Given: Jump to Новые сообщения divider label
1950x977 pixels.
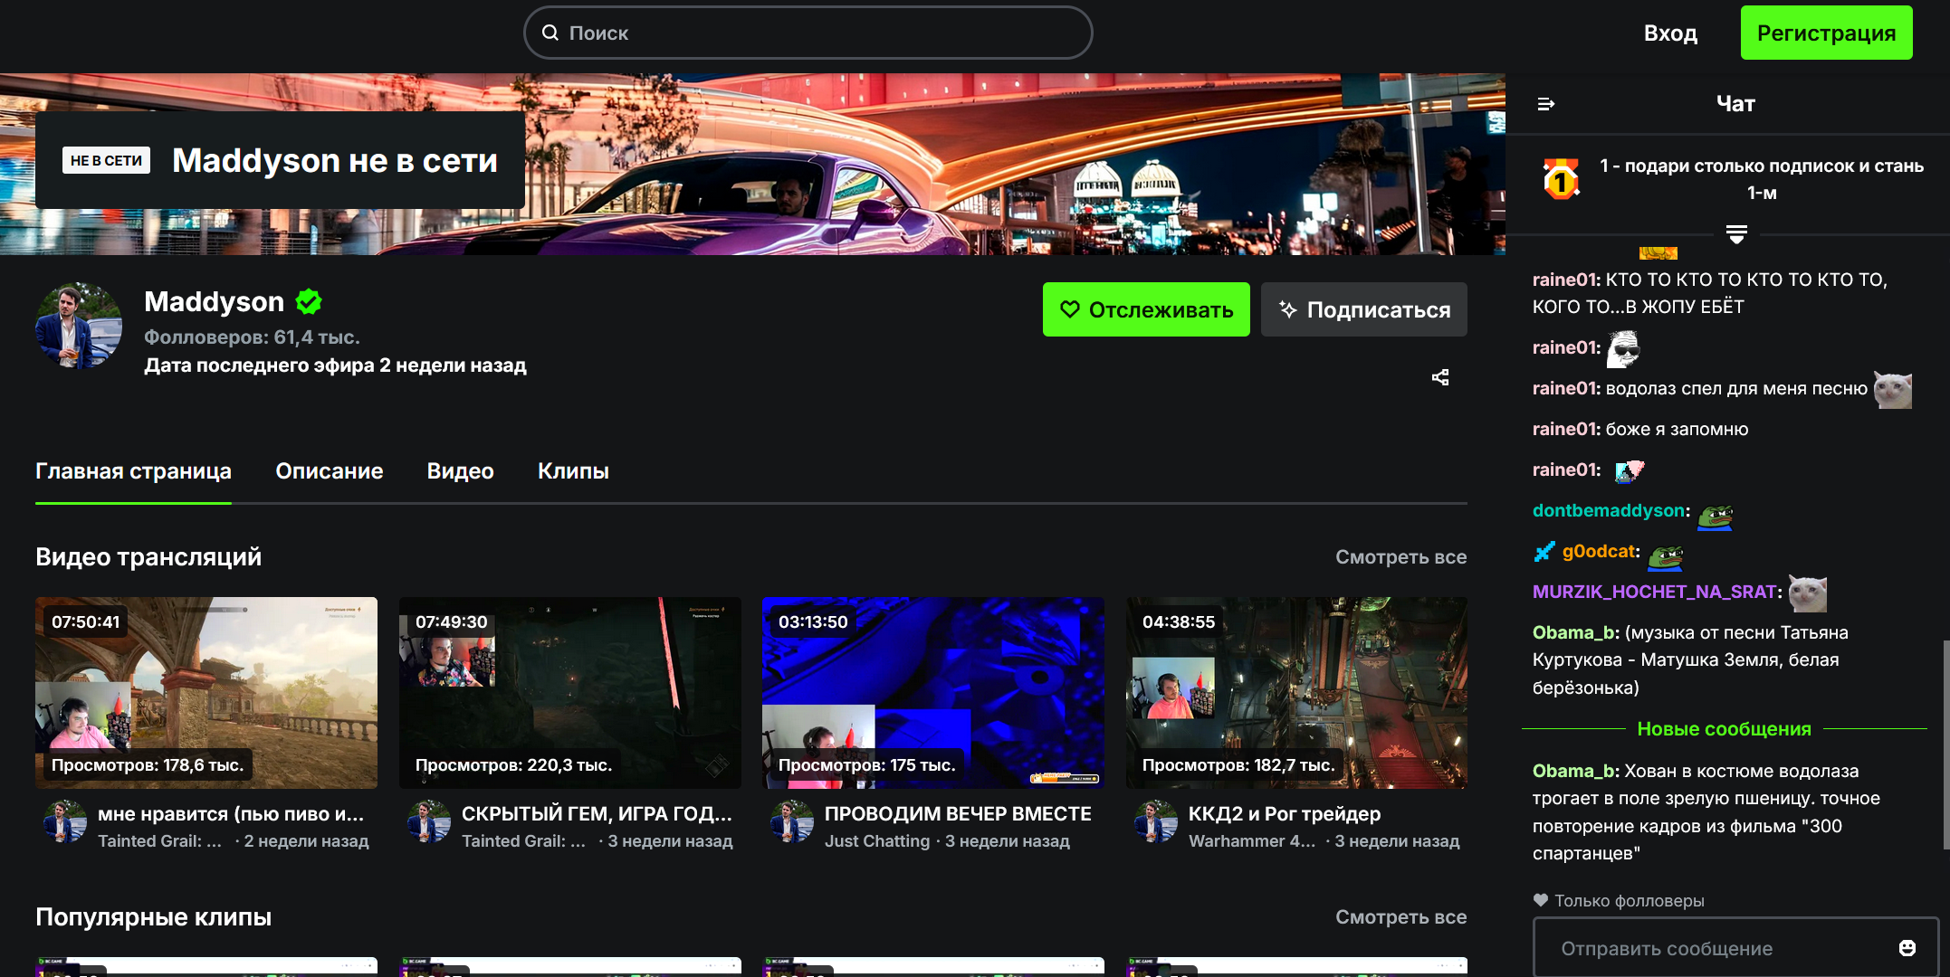Looking at the screenshot, I should click(x=1724, y=729).
